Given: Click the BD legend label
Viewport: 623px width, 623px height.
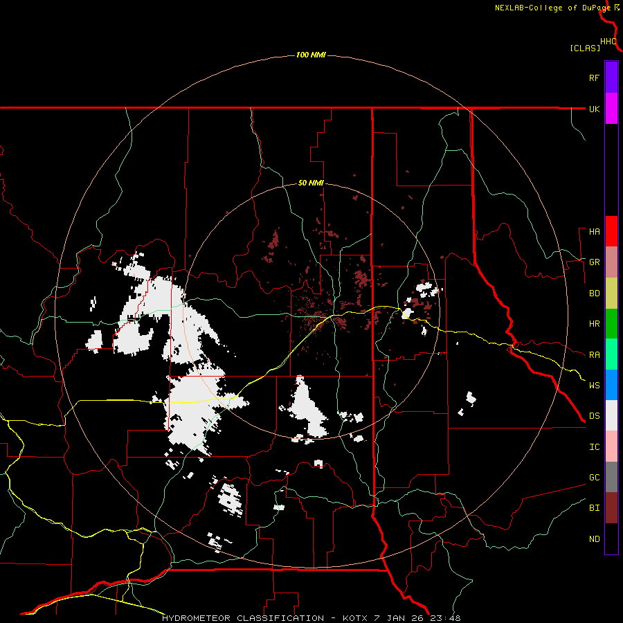Looking at the screenshot, I should (x=595, y=294).
